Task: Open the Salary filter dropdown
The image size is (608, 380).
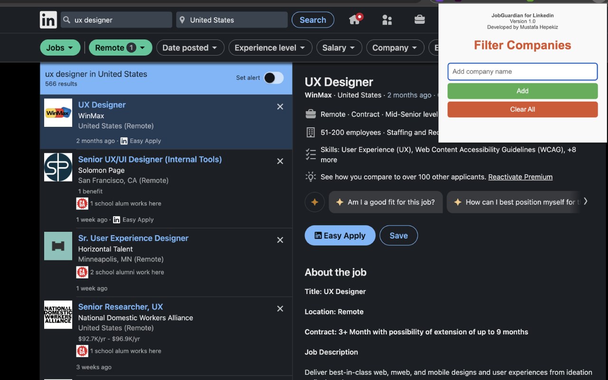Action: pyautogui.click(x=339, y=47)
